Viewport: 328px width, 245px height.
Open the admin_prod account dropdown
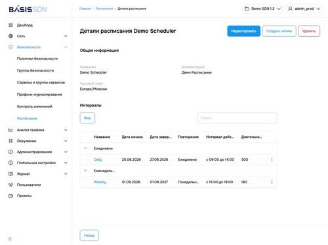coord(304,9)
